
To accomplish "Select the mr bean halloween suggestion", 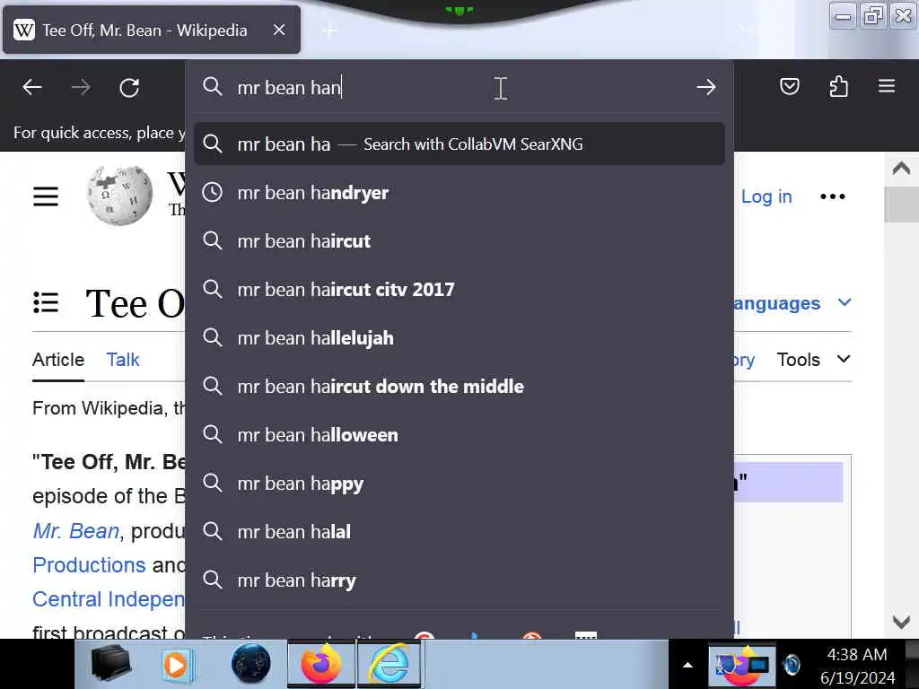I will [459, 435].
